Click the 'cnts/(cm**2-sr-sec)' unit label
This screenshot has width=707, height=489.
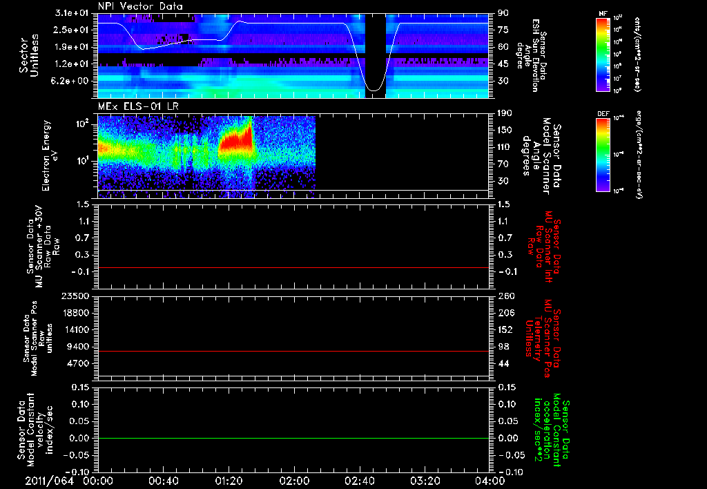637,55
